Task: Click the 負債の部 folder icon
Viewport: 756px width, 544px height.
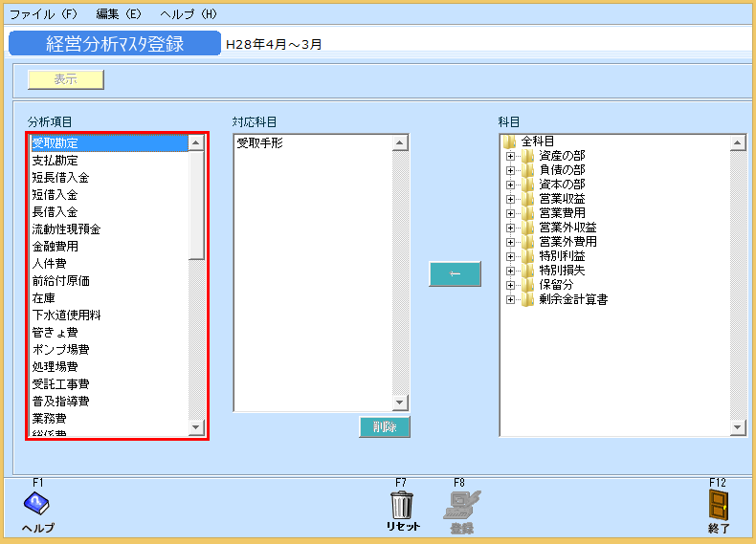Action: click(x=527, y=170)
